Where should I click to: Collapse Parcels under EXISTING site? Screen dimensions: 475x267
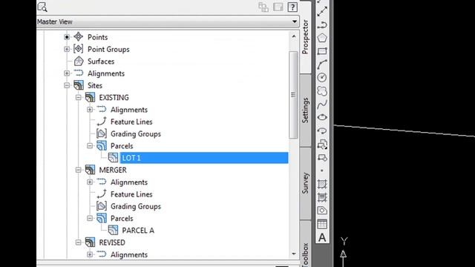click(90, 146)
